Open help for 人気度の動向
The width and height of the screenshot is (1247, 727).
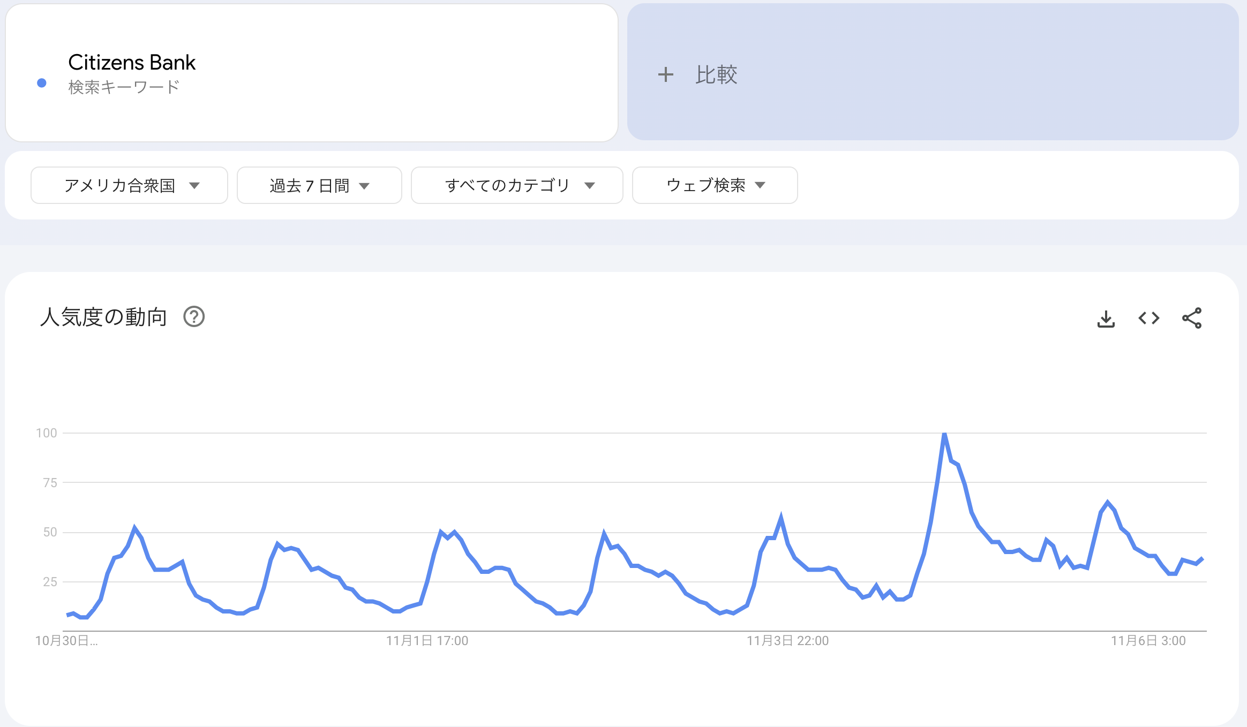(x=194, y=317)
